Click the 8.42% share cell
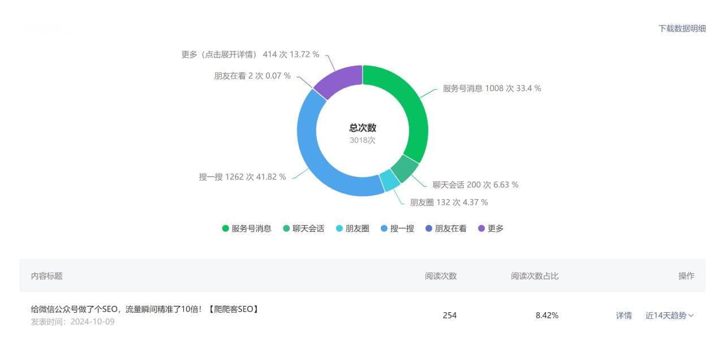Screen dimensions: 718x337 click(547, 316)
